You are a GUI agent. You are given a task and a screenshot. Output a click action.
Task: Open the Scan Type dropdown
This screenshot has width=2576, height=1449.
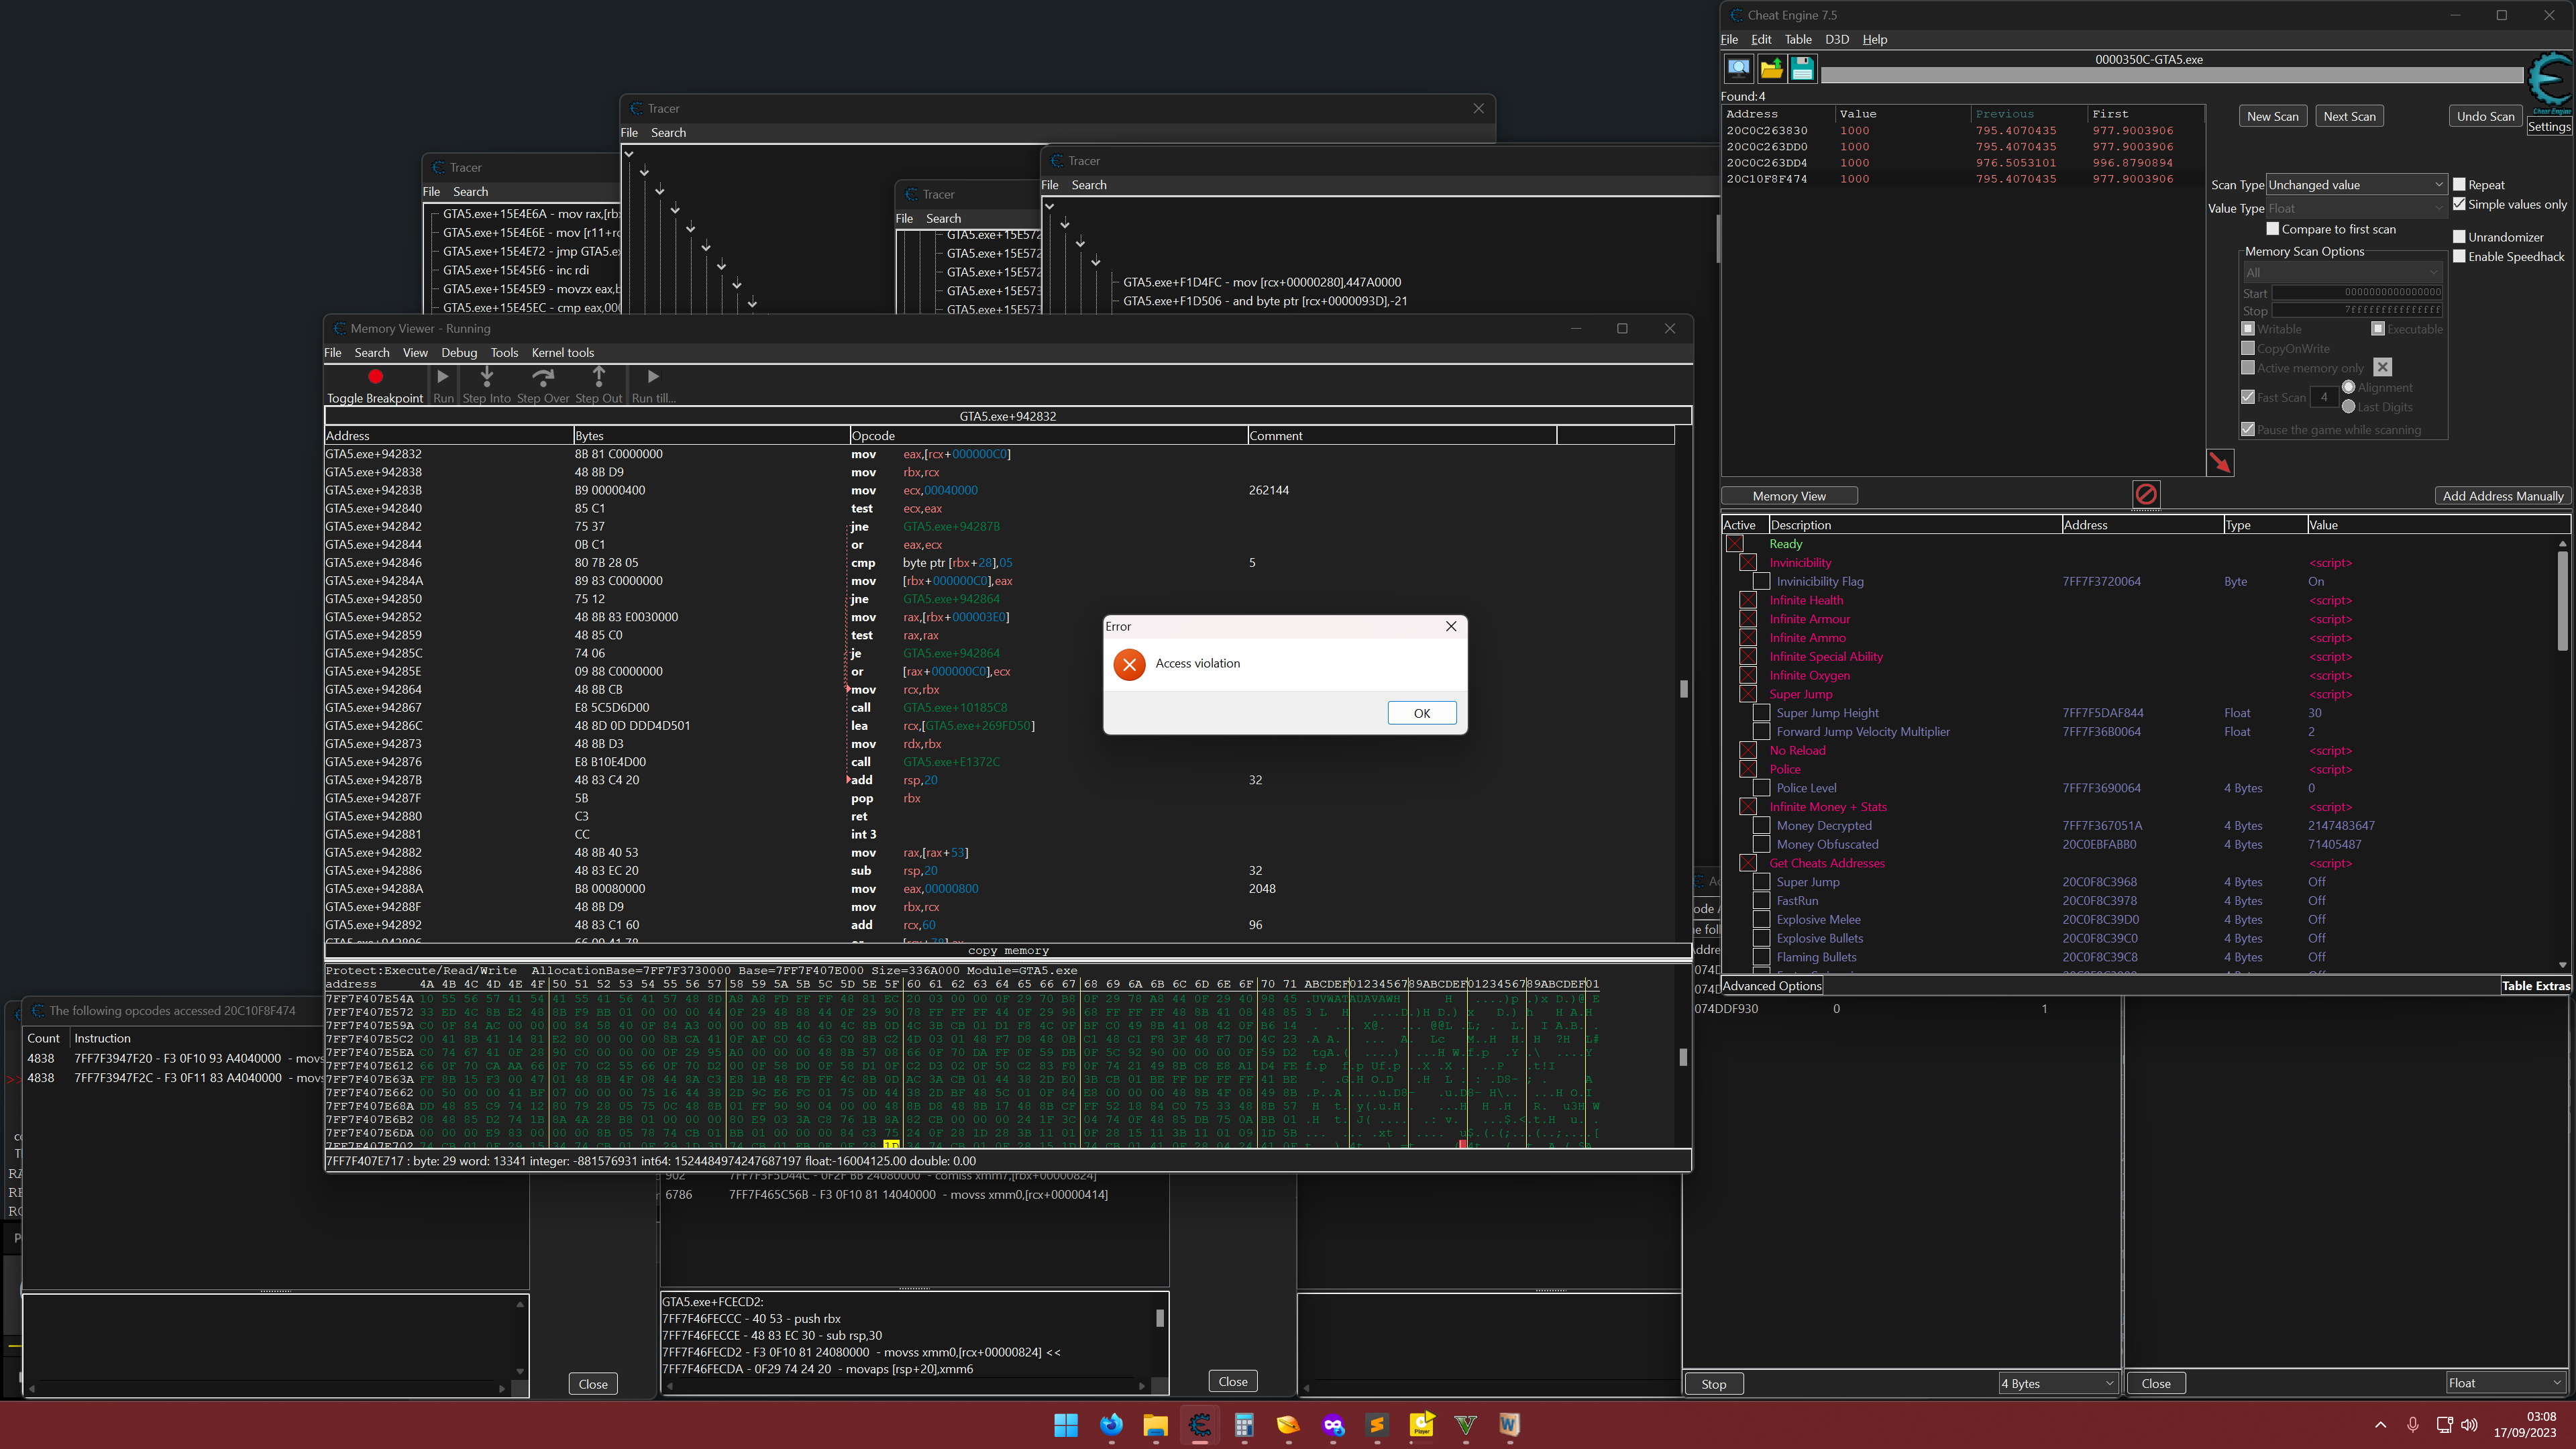(x=2355, y=185)
